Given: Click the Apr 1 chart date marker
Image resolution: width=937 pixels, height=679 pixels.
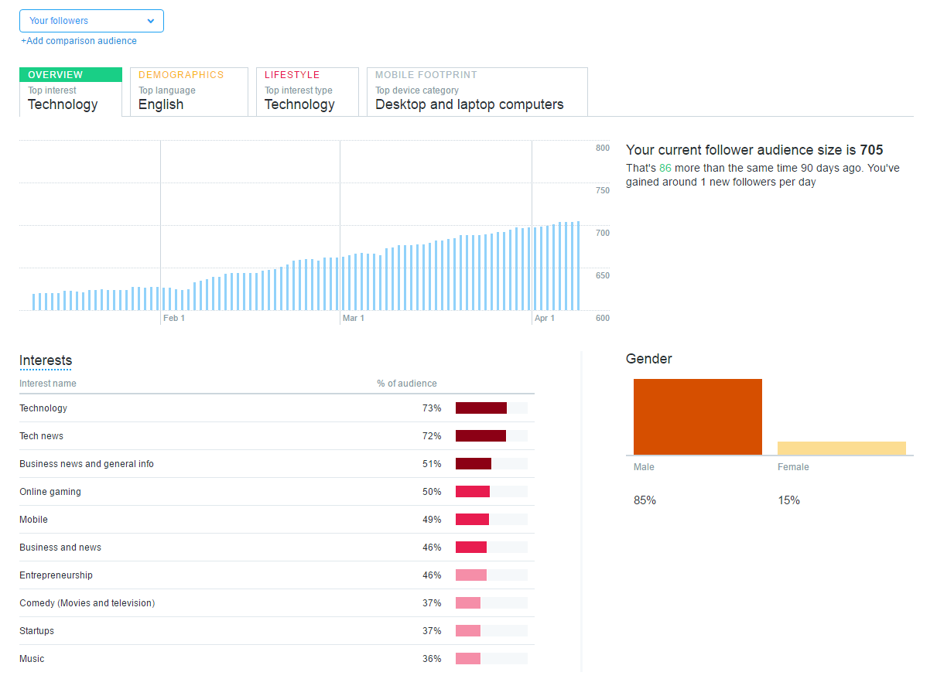Looking at the screenshot, I should (x=545, y=318).
